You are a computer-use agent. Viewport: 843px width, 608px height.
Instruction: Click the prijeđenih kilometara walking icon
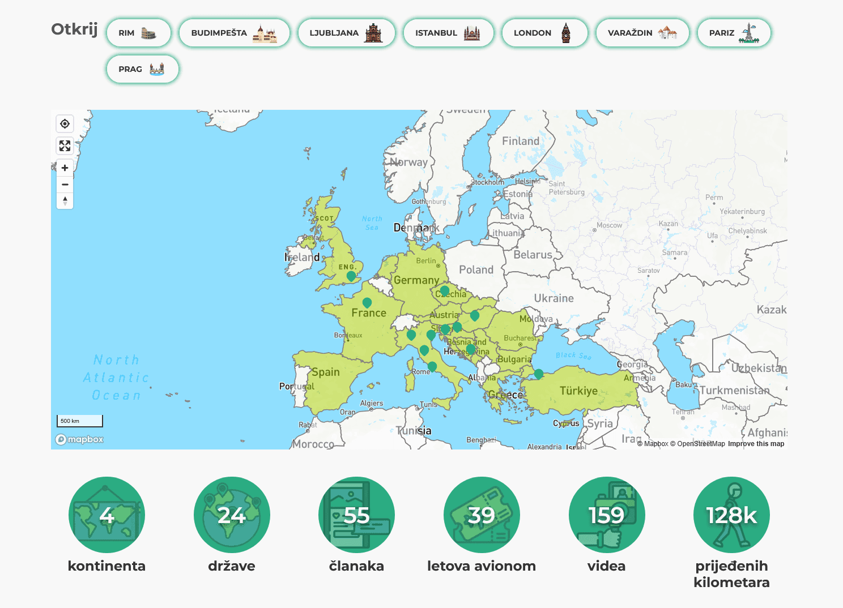click(731, 514)
